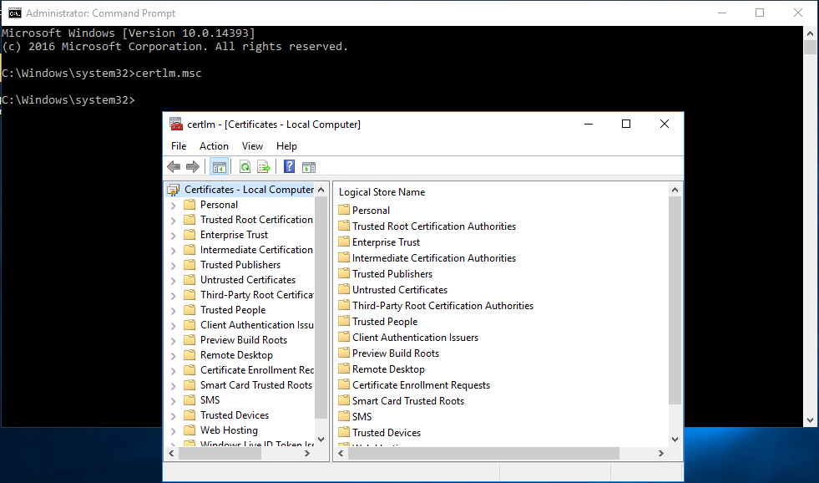
Task: Click the Trusted Publishers folder icon in store list
Action: 344,273
